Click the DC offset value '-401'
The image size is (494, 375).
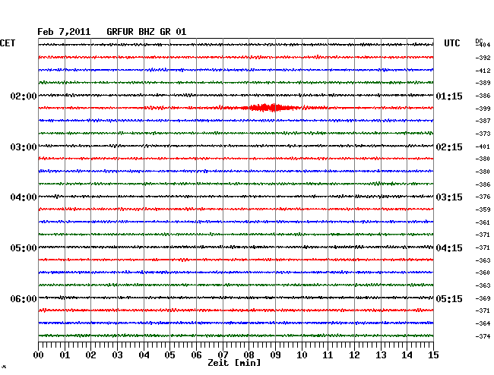(483, 147)
